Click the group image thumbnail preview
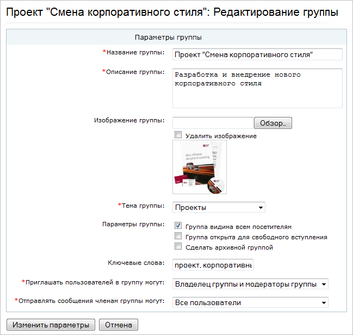The image size is (353, 335). pyautogui.click(x=199, y=167)
